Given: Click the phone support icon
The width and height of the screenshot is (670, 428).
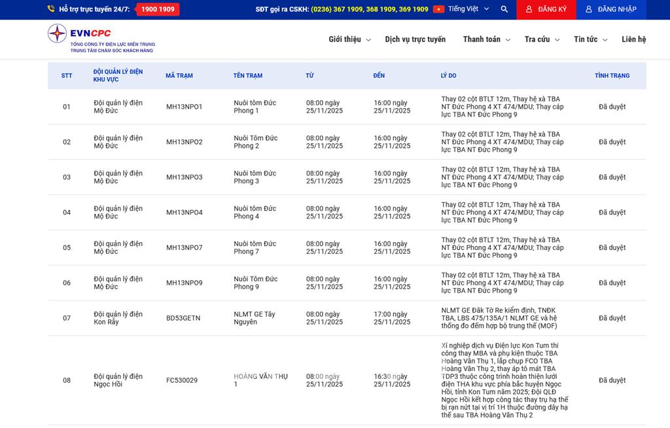Looking at the screenshot, I should point(51,9).
